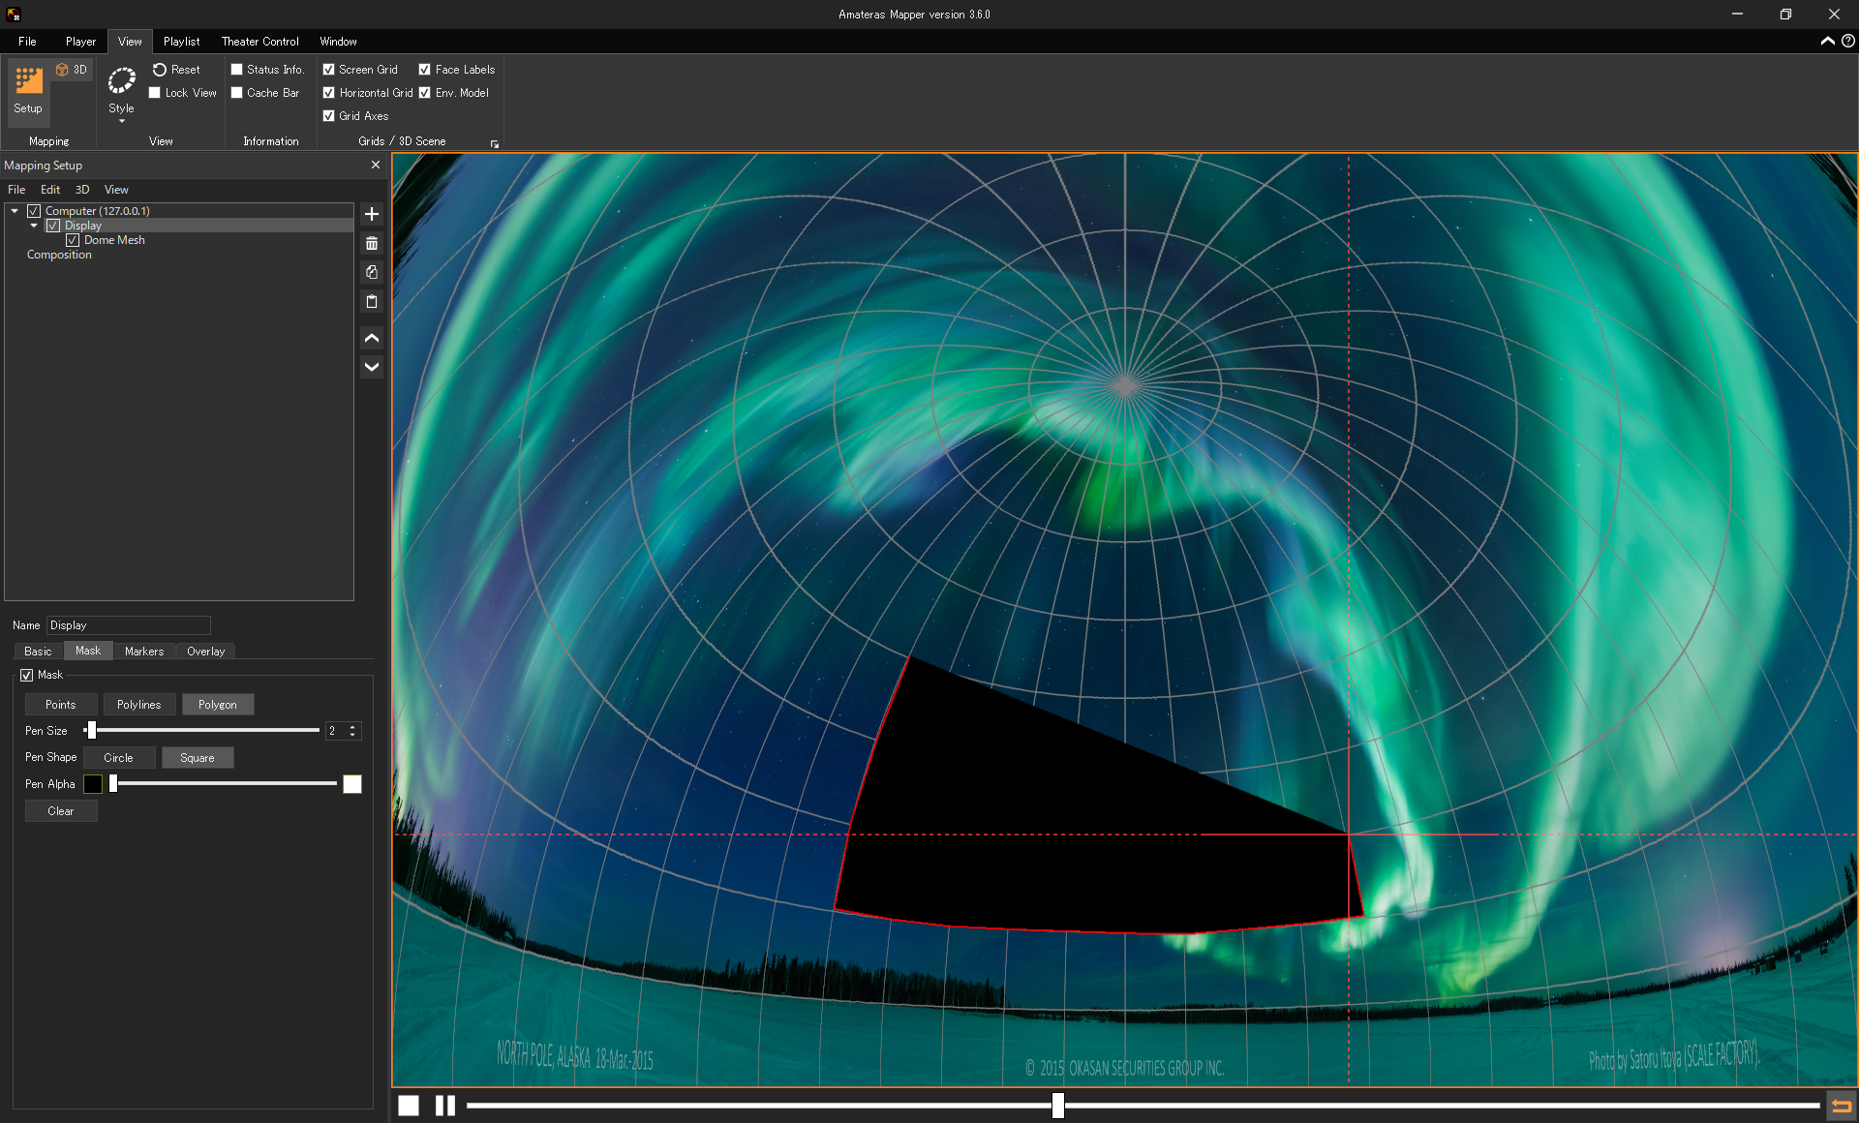The width and height of the screenshot is (1859, 1123).
Task: Open the Setup mapping tool
Action: tap(28, 90)
